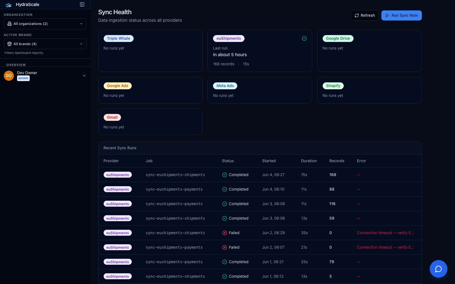Click the Duration column header
The image size is (455, 284).
tap(309, 161)
